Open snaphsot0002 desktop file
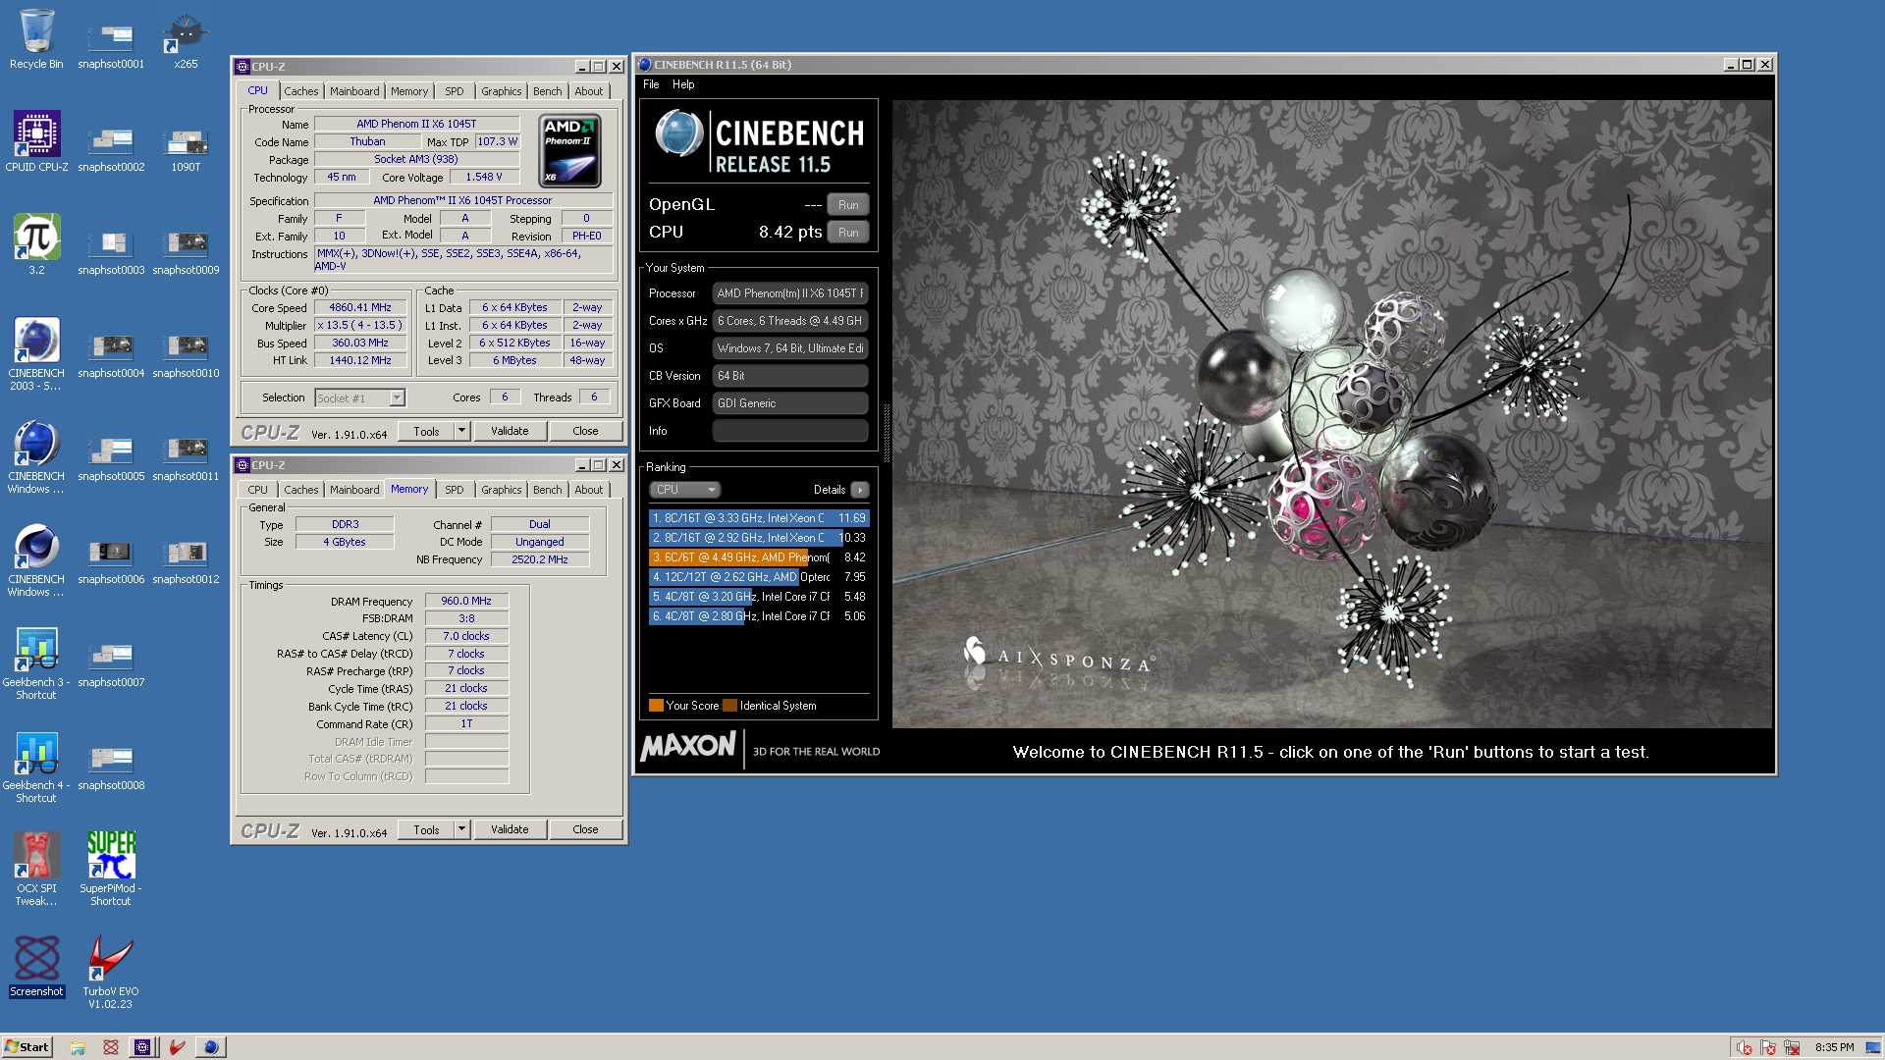The height and width of the screenshot is (1060, 1885). (111, 147)
